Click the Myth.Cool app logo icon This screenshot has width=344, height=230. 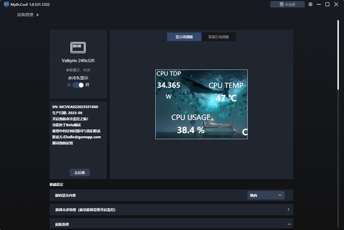(x=6, y=4)
